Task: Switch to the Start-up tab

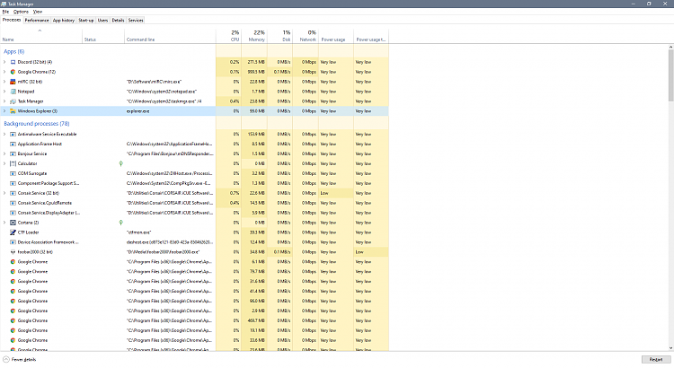Action: [x=86, y=20]
